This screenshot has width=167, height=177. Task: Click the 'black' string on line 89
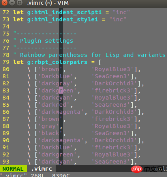click(x=50, y=133)
